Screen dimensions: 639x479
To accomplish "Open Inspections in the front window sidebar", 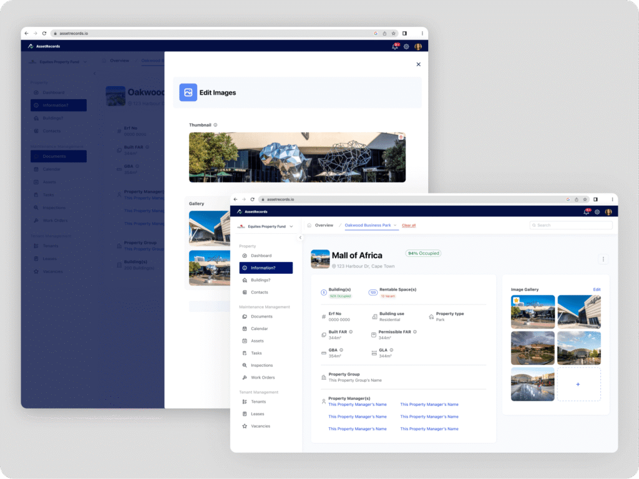I will pos(261,365).
